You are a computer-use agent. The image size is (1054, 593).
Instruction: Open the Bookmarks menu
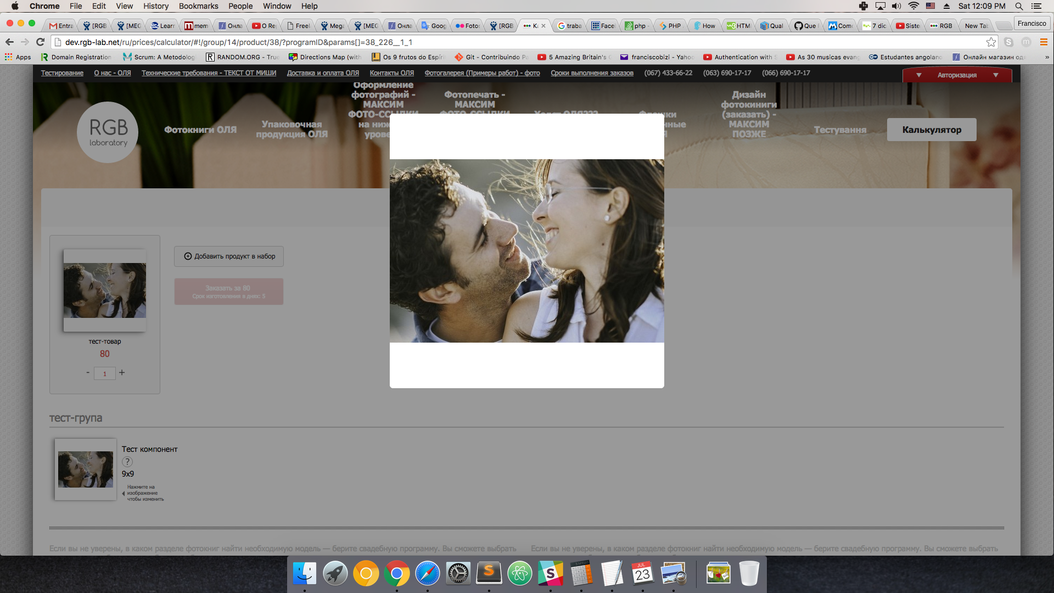[x=198, y=6]
